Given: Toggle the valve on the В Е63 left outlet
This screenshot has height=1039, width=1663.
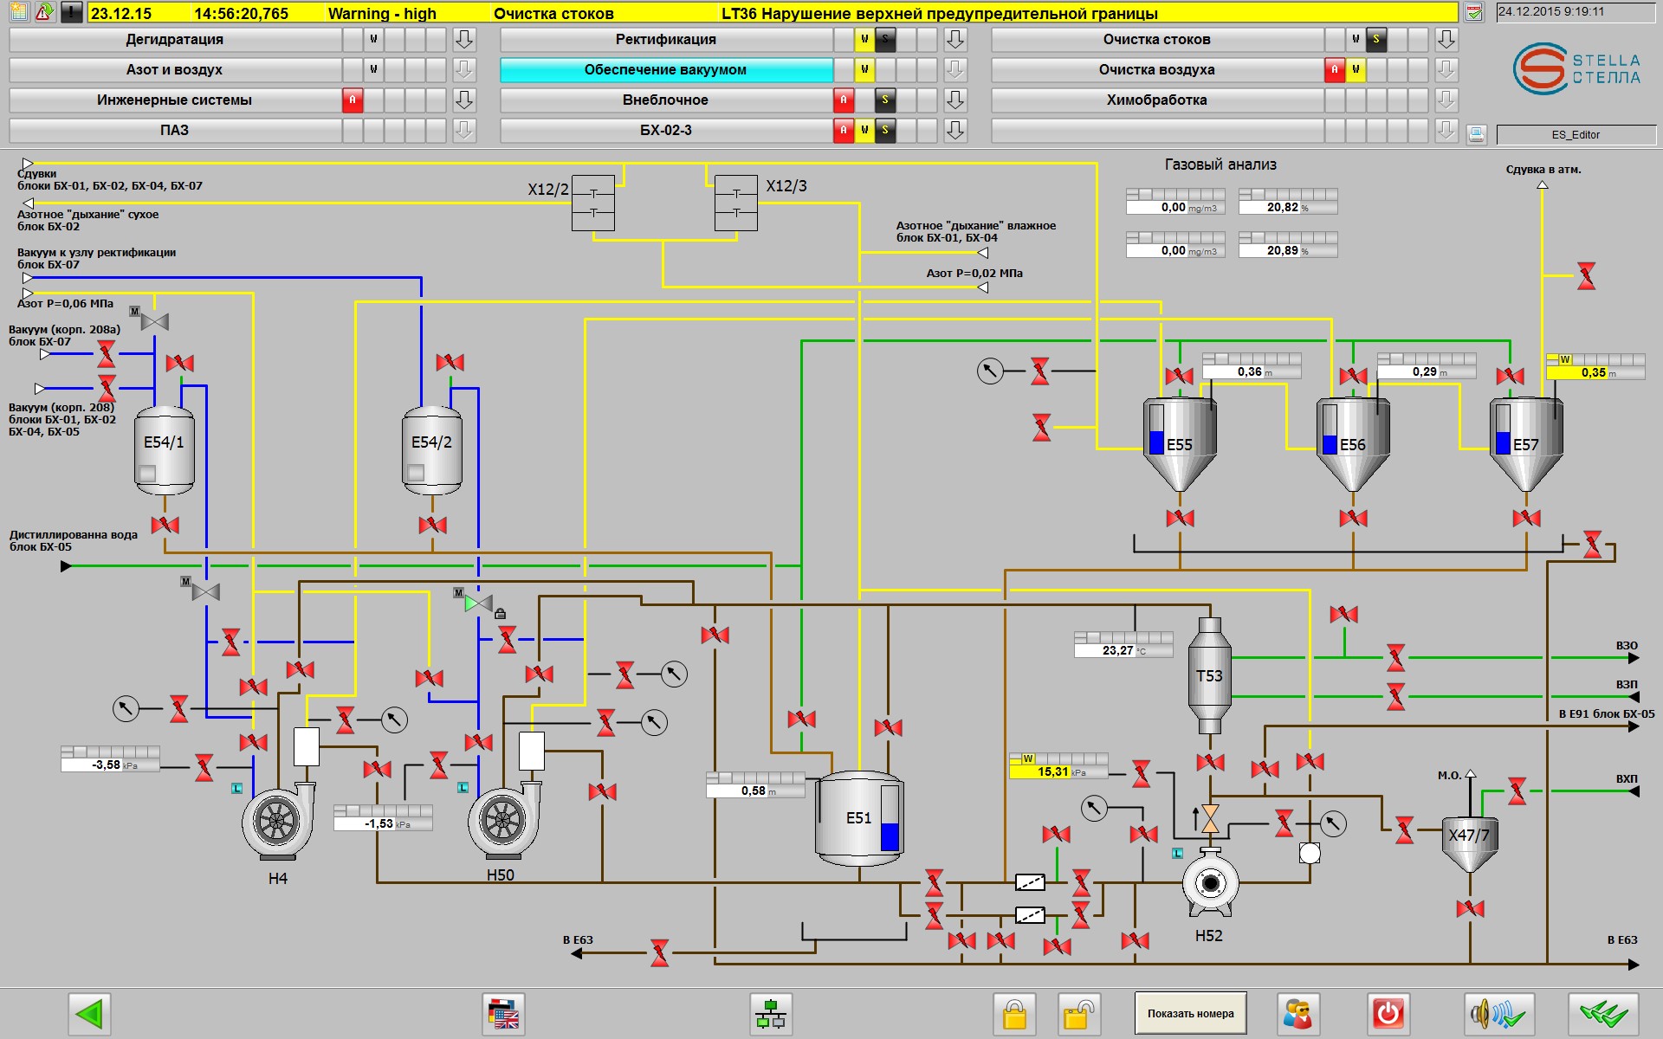Looking at the screenshot, I should pos(659,953).
